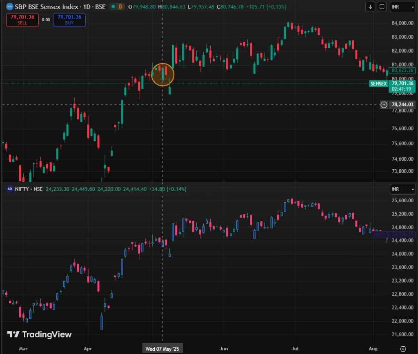Click the Wed 07 May '25 date label
The image size is (418, 354).
[x=162, y=349]
